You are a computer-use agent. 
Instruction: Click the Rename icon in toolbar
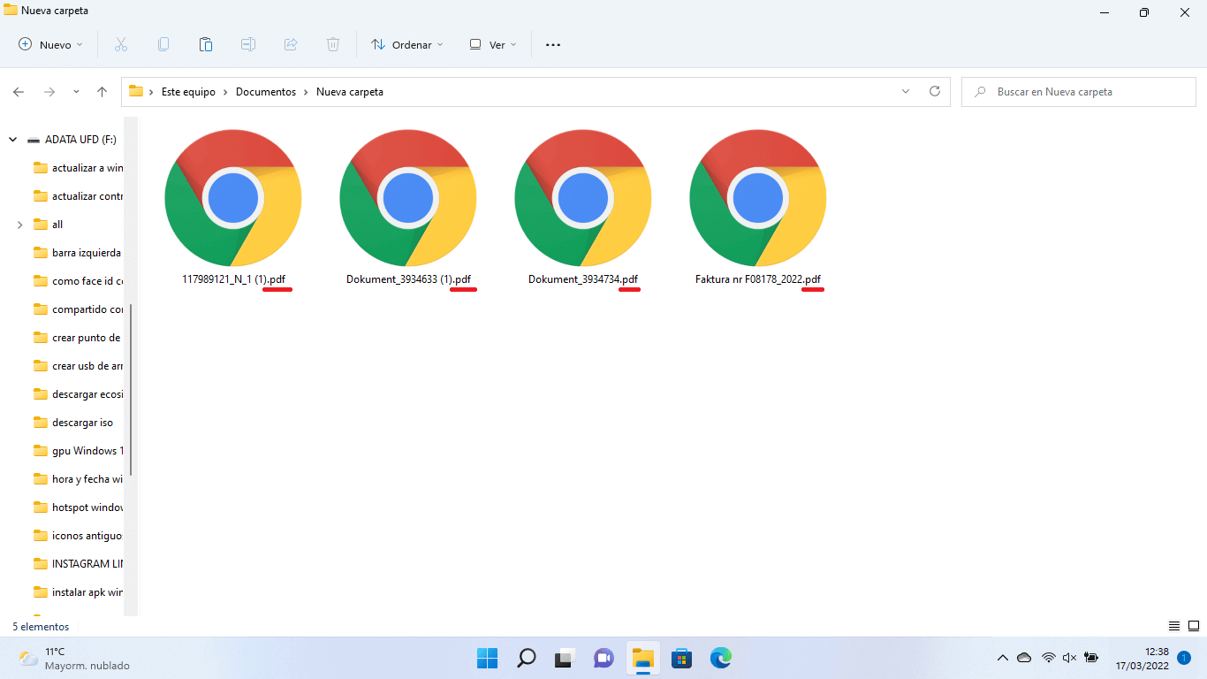(x=248, y=44)
